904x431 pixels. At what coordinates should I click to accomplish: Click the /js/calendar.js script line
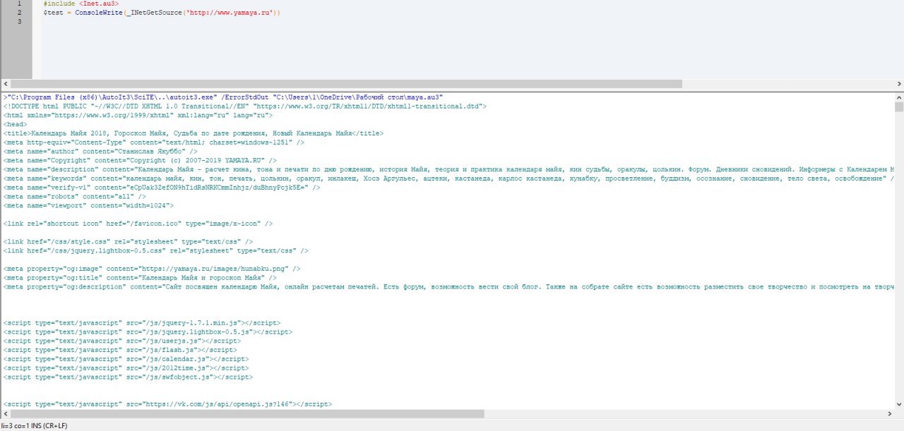click(126, 359)
